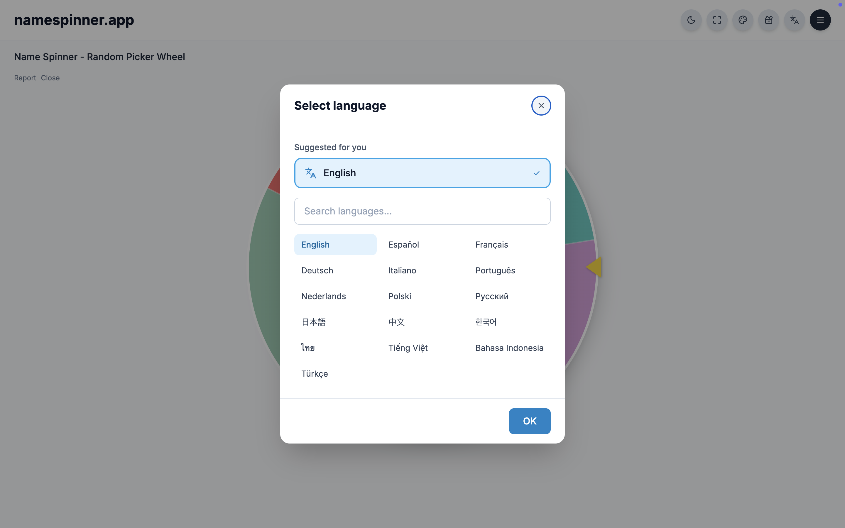The image size is (845, 528).
Task: Choose Français as the language
Action: point(491,245)
